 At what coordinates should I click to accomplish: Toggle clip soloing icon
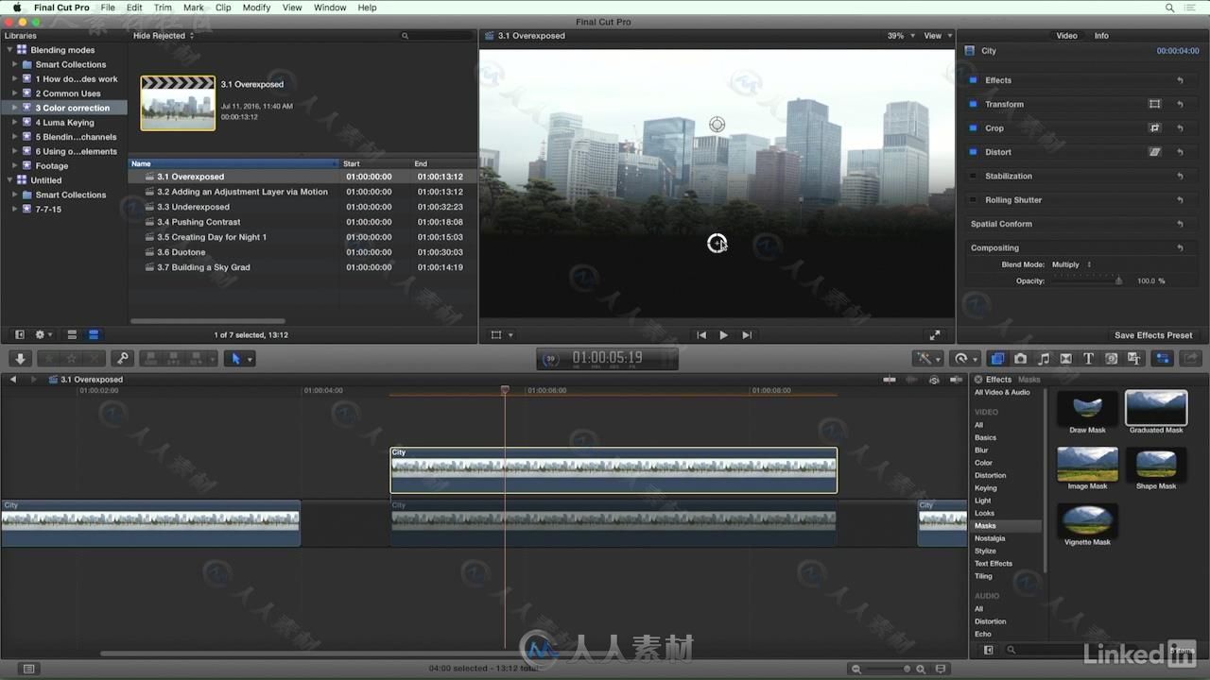pos(934,380)
